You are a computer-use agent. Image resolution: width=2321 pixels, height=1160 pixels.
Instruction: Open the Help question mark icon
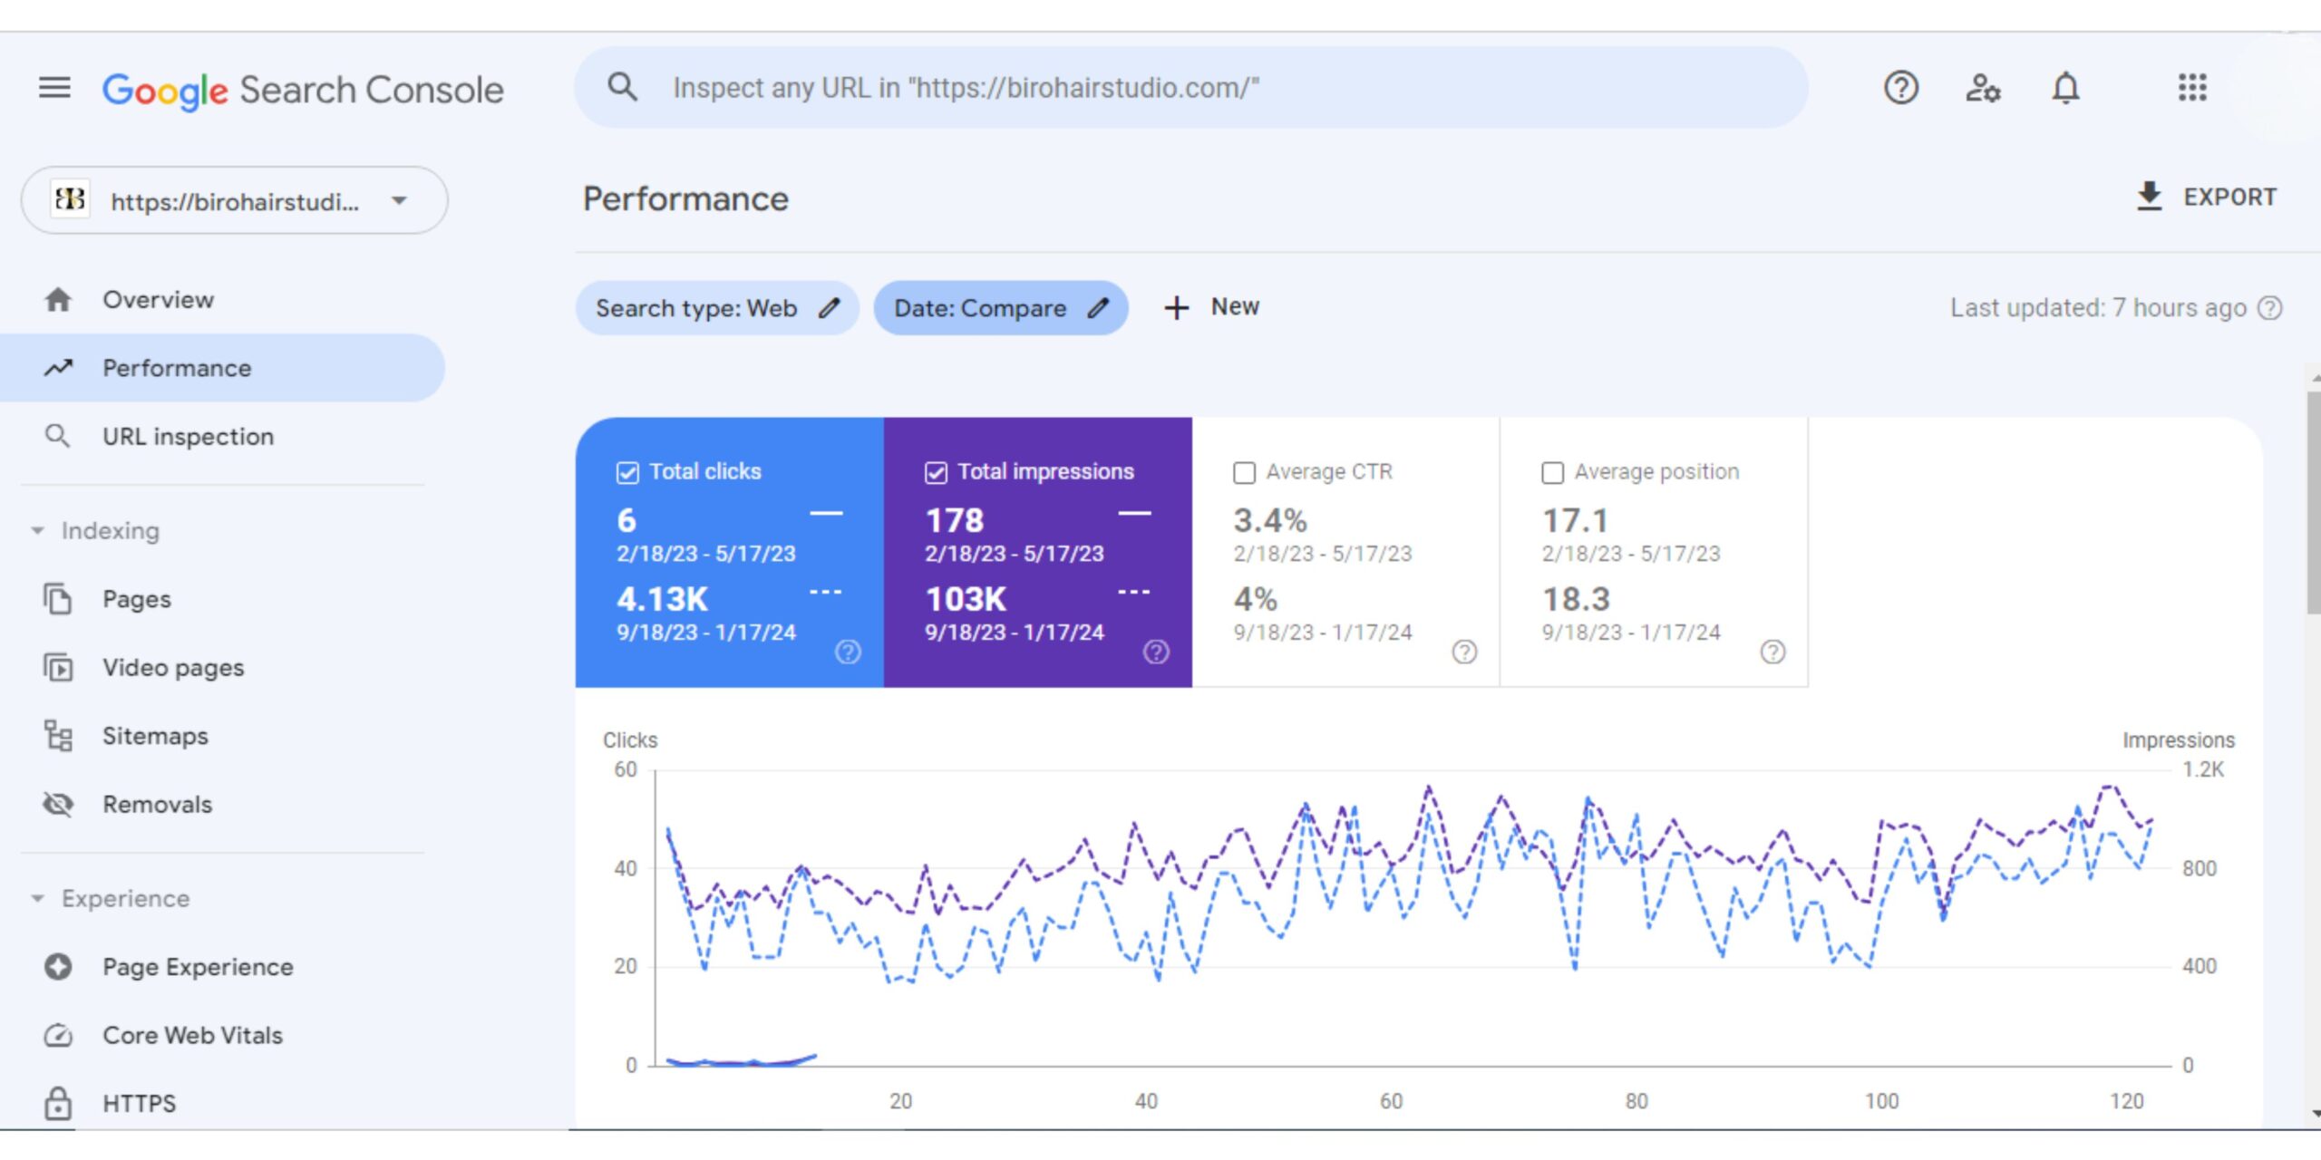pyautogui.click(x=1900, y=88)
